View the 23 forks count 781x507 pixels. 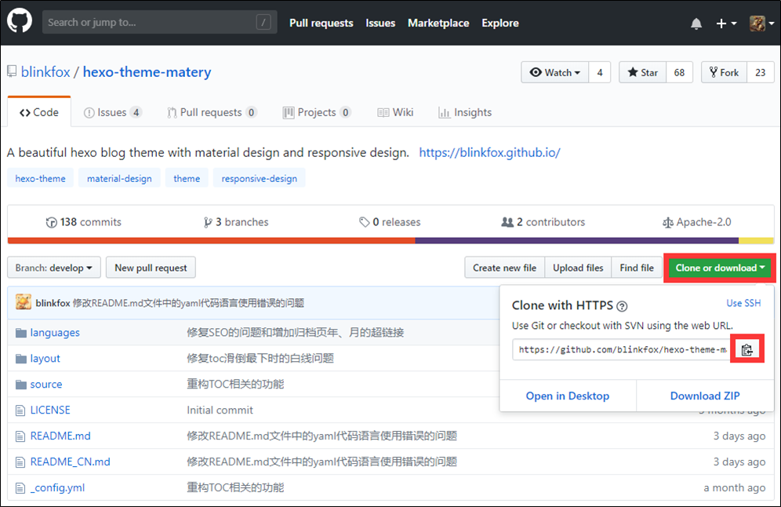click(x=760, y=72)
